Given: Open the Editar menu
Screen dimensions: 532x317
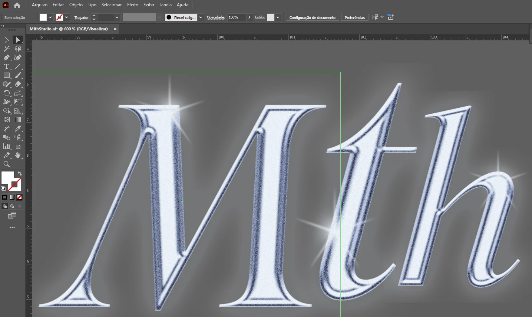Looking at the screenshot, I should click(x=58, y=5).
